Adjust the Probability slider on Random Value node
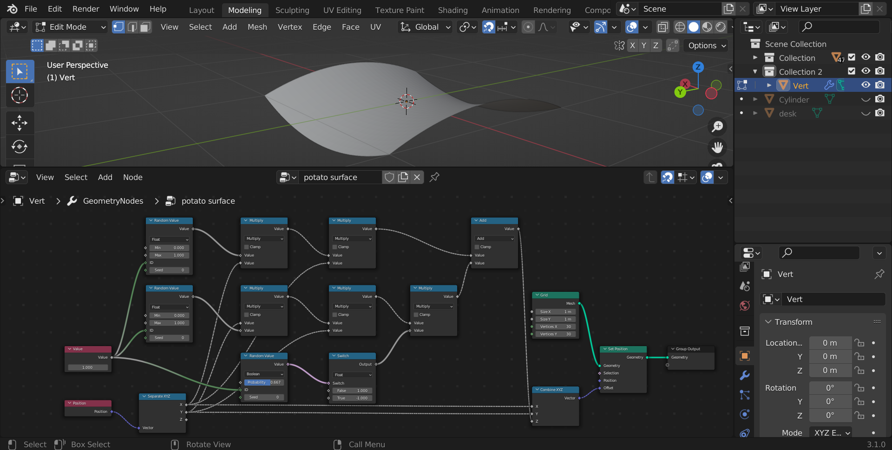This screenshot has width=892, height=450. [x=263, y=382]
